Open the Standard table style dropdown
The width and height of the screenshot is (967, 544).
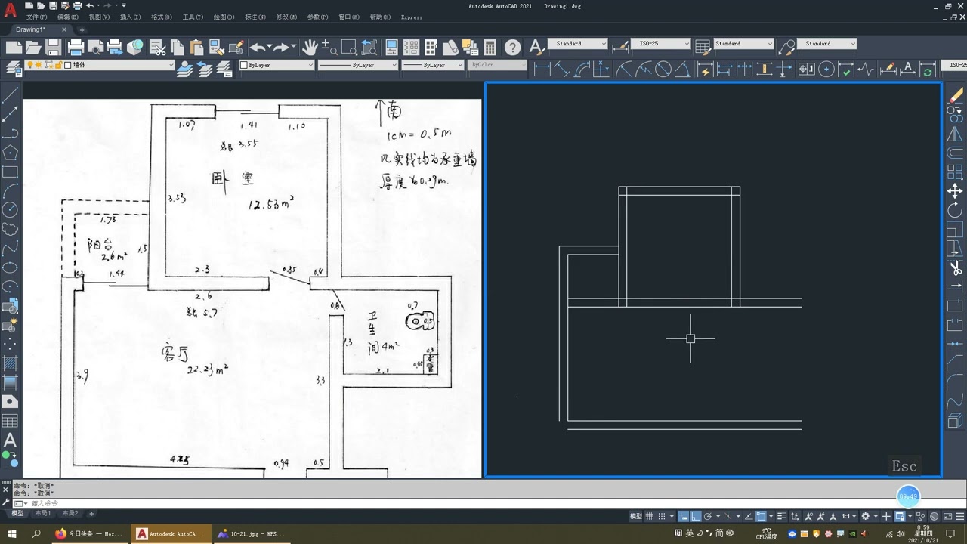(x=770, y=44)
